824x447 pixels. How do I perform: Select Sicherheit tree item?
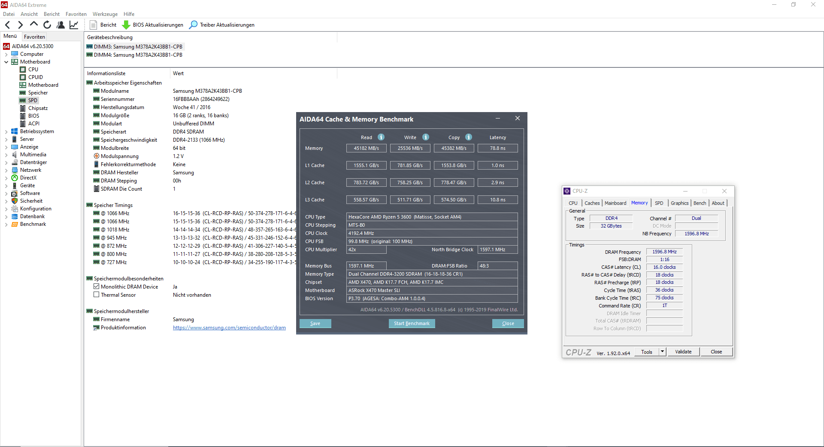point(31,201)
